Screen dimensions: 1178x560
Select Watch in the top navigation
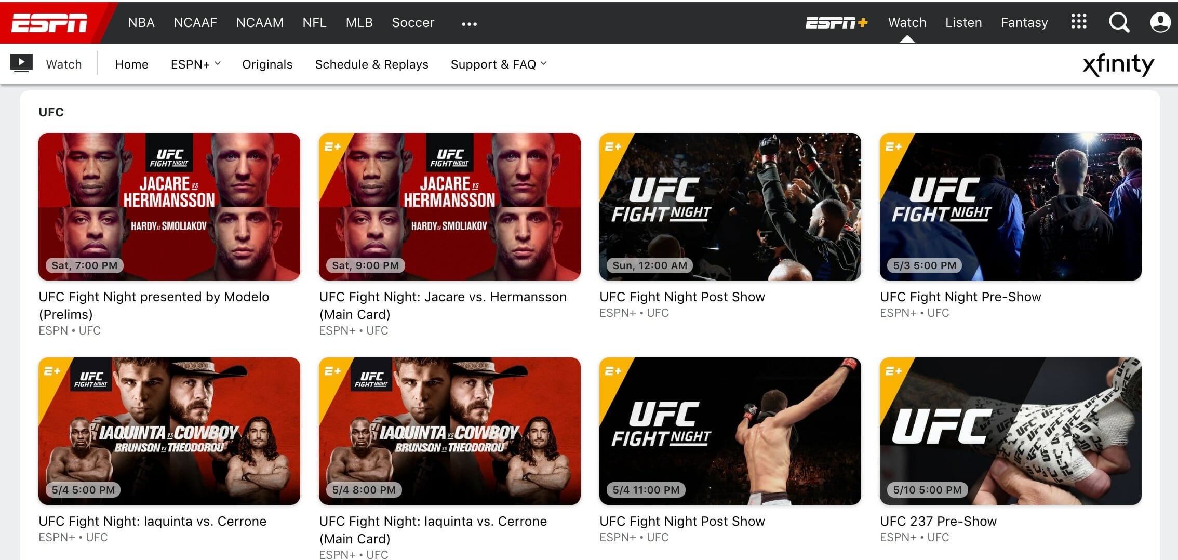pos(907,23)
